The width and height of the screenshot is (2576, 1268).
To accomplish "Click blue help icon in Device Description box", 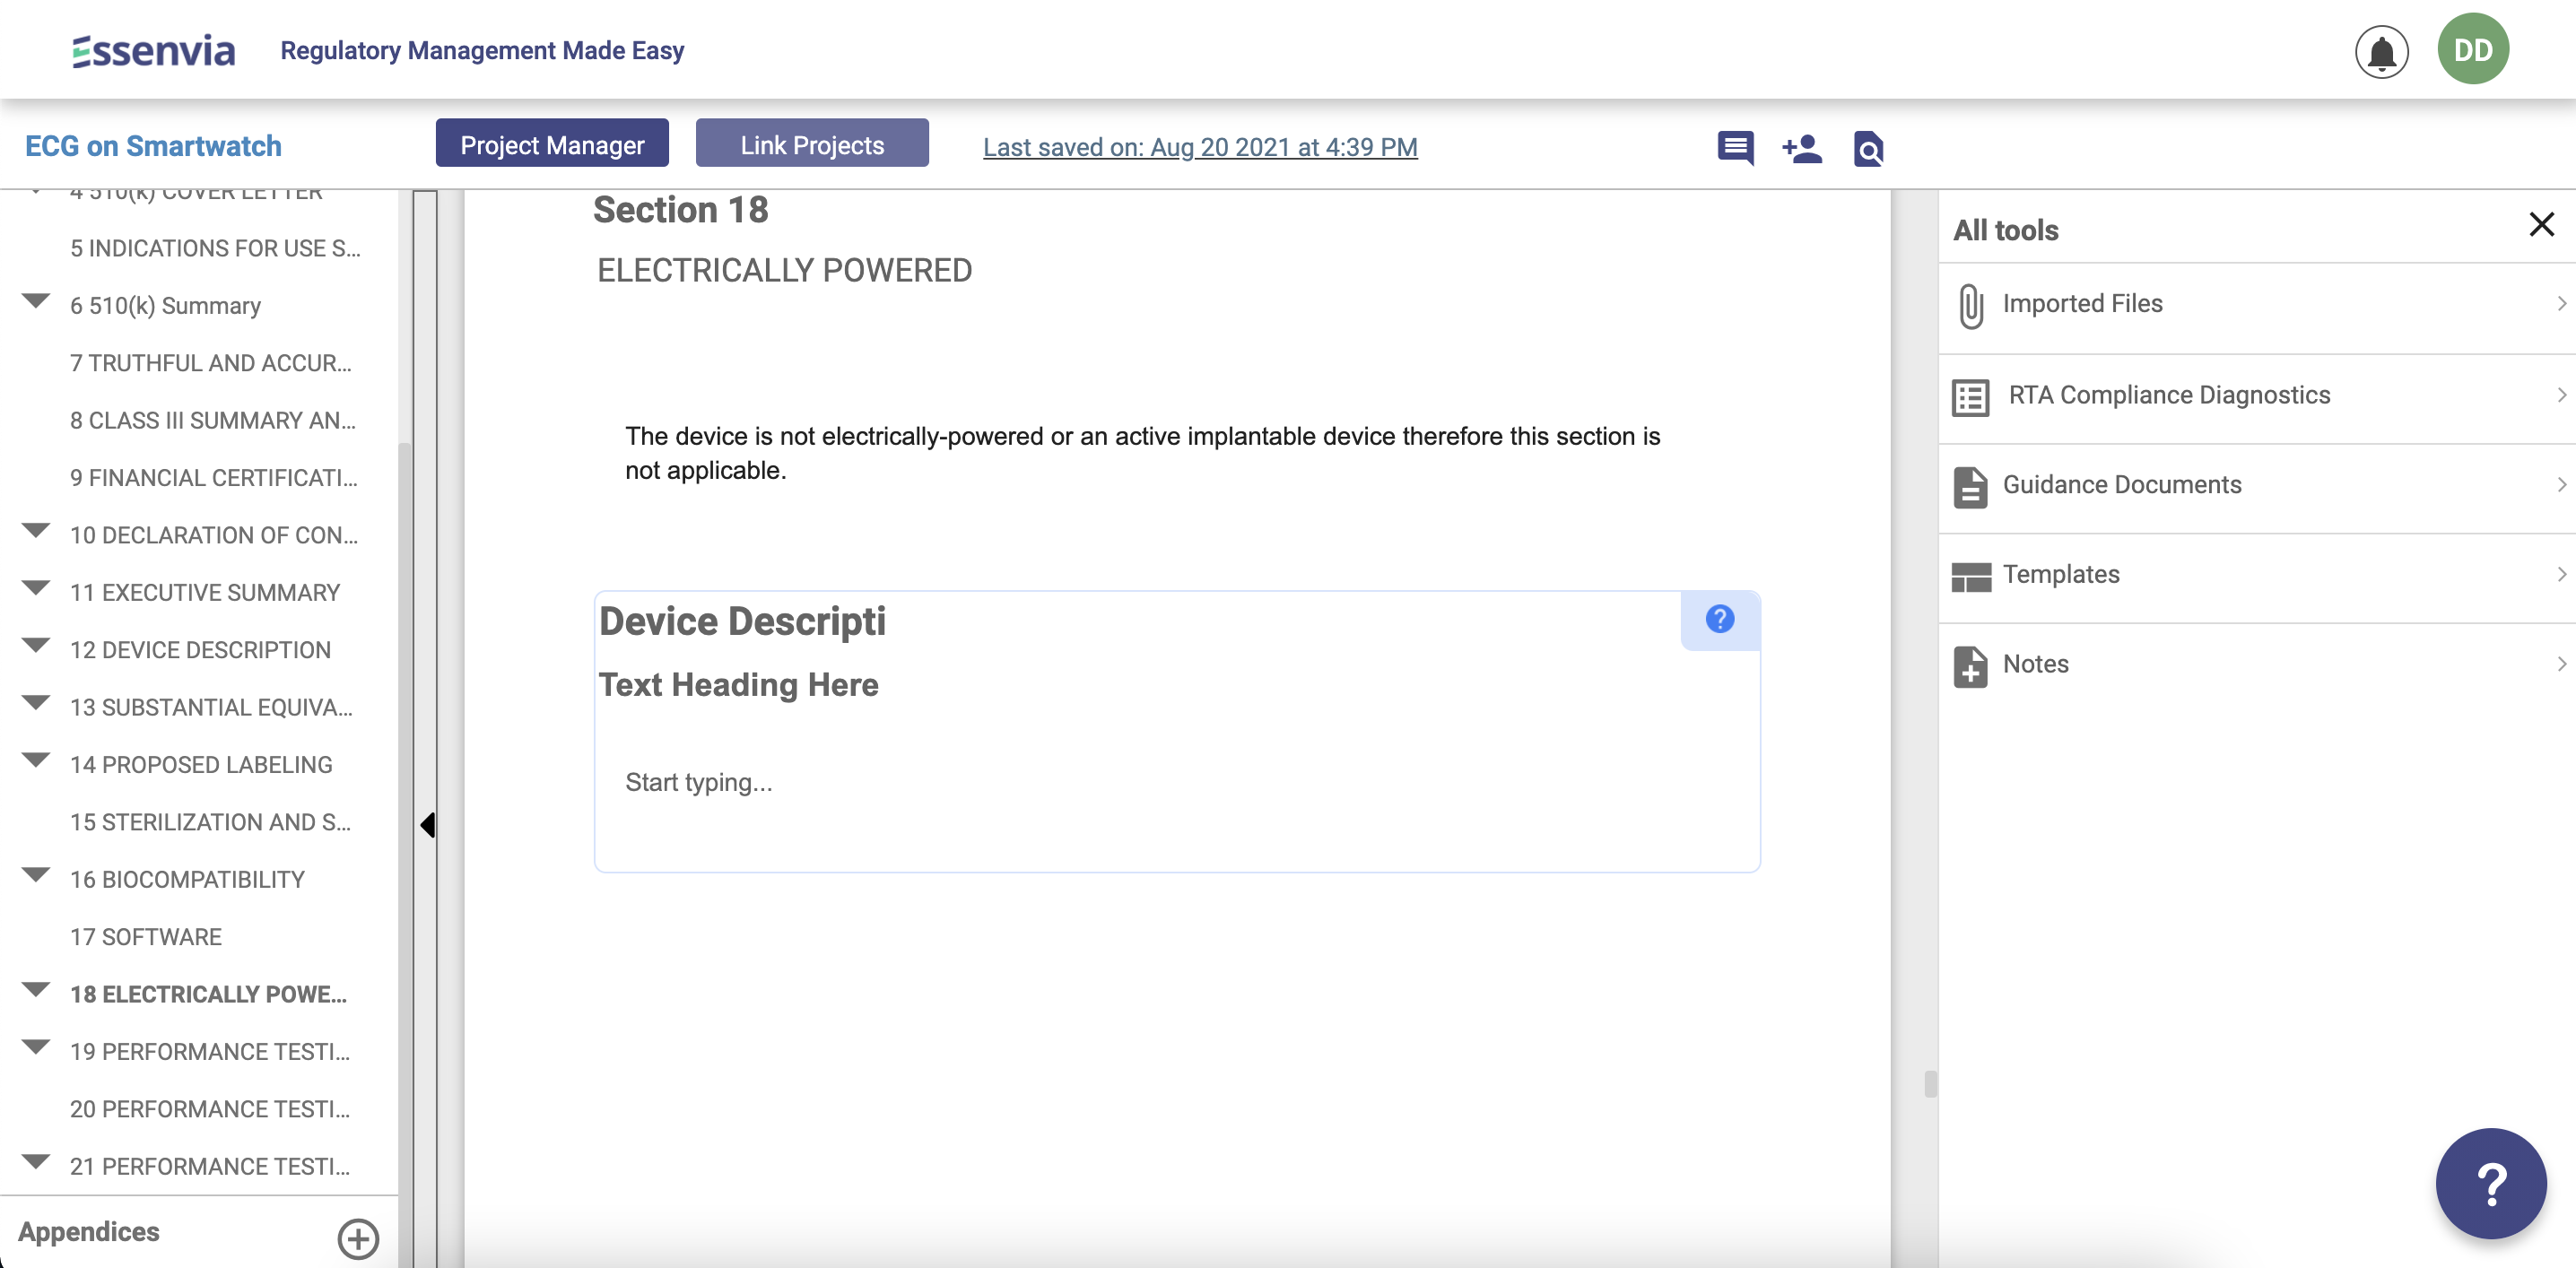I will pyautogui.click(x=1719, y=619).
